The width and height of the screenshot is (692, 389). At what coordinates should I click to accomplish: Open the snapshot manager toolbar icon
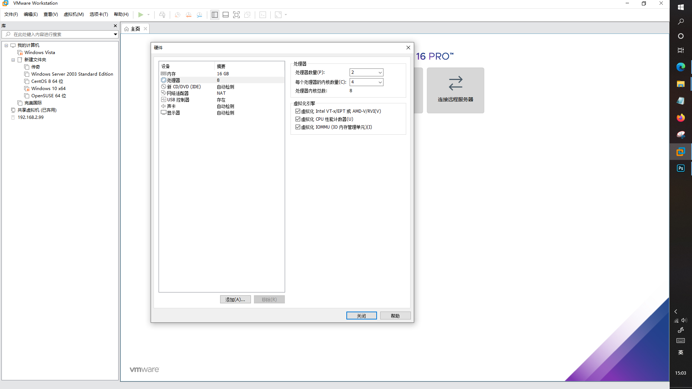(199, 15)
